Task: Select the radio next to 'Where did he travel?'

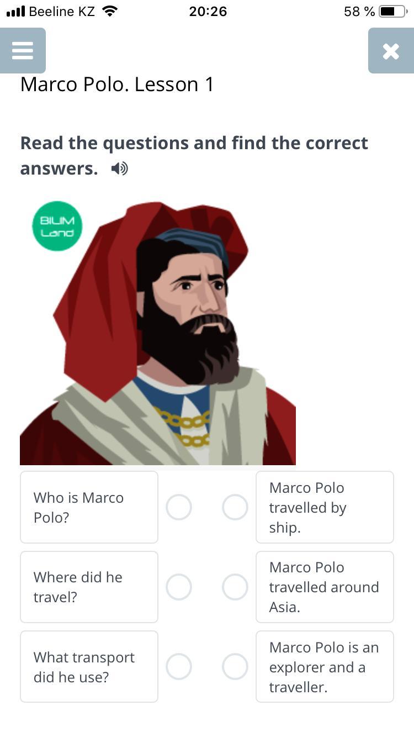Action: point(179,587)
